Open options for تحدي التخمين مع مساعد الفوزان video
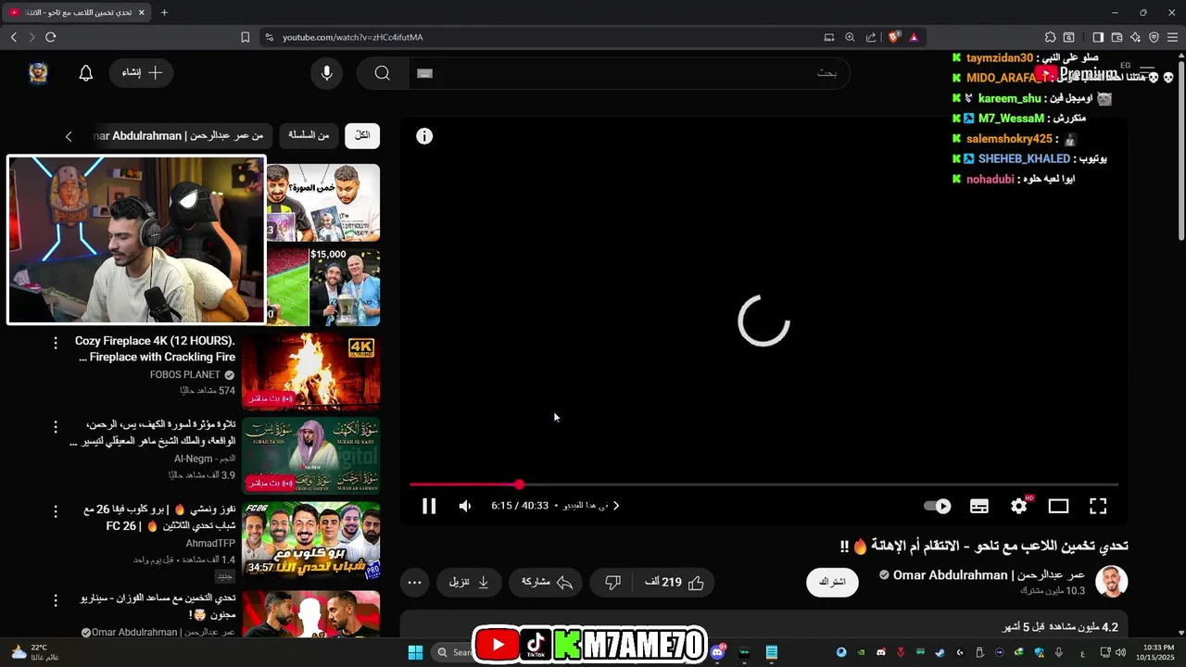The height and width of the screenshot is (667, 1186). point(56,600)
